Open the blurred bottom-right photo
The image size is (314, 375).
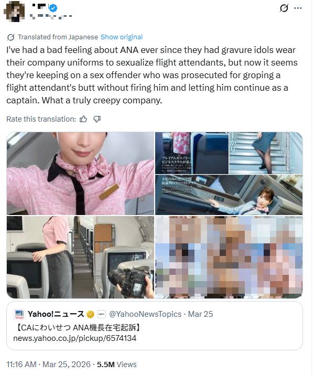tap(229, 257)
